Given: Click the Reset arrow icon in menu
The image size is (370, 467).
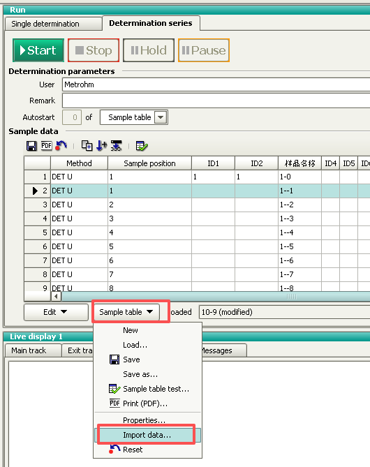Looking at the screenshot, I should pyautogui.click(x=114, y=449).
